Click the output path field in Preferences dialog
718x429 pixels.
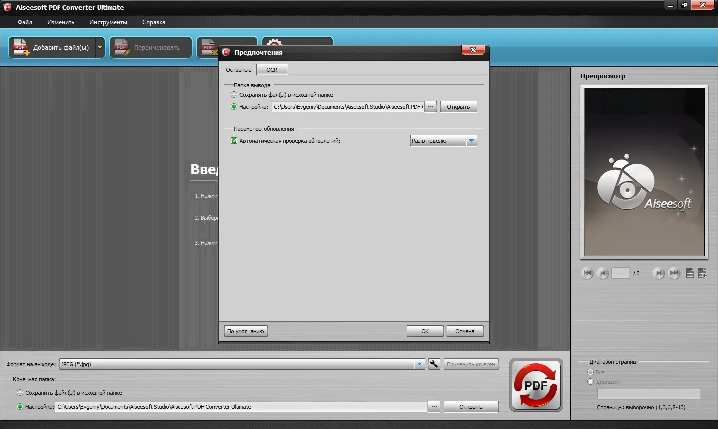coord(348,107)
